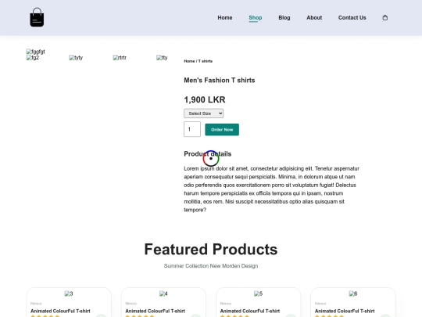The width and height of the screenshot is (422, 317).
Task: Visit the About page
Action: [x=314, y=18]
